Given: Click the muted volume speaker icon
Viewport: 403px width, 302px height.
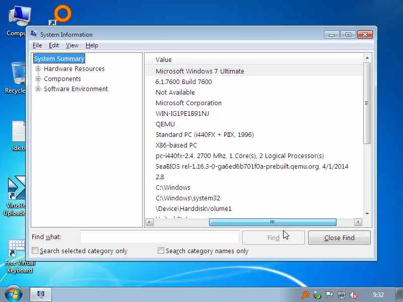Looking at the screenshot, I should click(354, 295).
